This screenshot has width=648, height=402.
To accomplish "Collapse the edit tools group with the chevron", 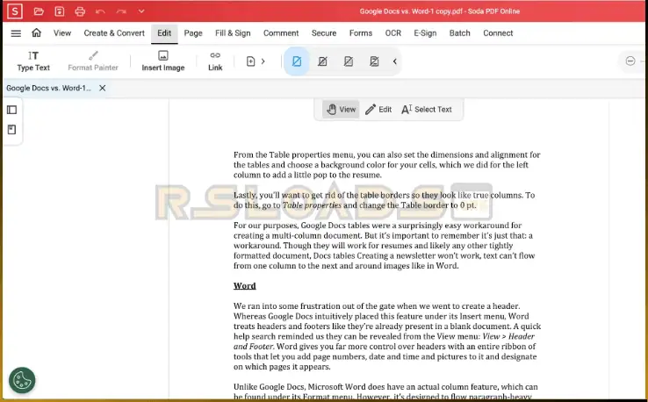I will click(394, 61).
